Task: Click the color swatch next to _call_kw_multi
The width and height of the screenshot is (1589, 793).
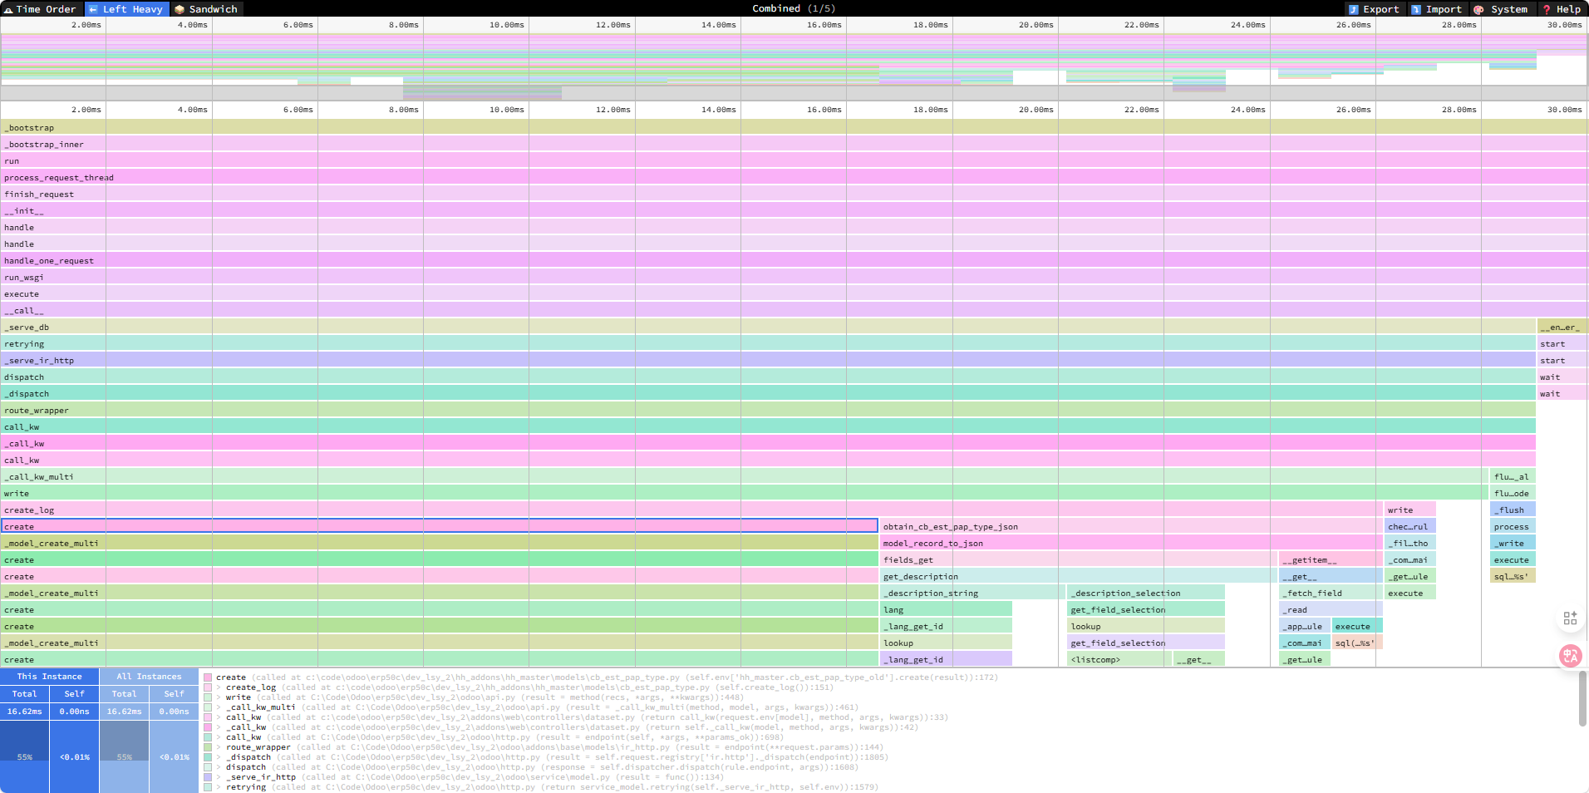Action: (x=208, y=707)
